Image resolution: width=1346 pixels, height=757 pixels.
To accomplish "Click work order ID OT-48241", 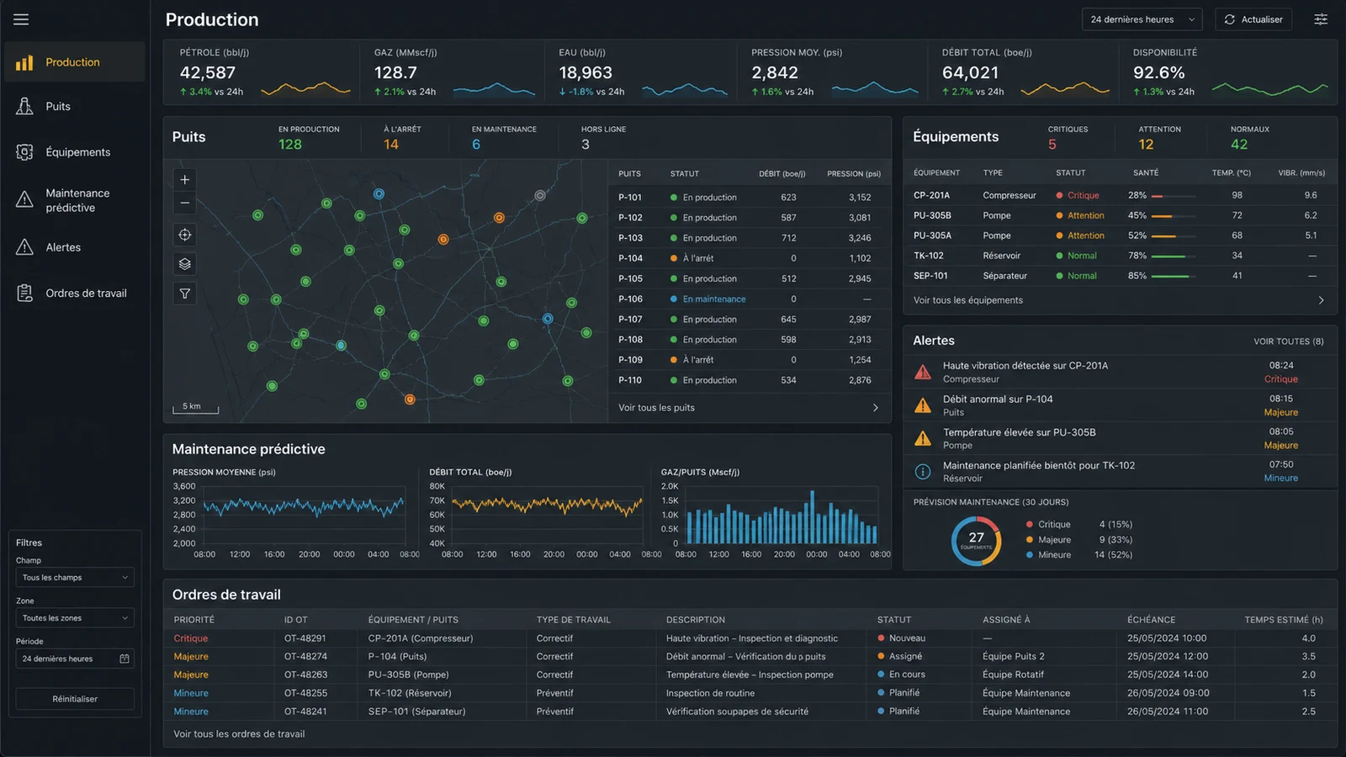I will point(305,712).
